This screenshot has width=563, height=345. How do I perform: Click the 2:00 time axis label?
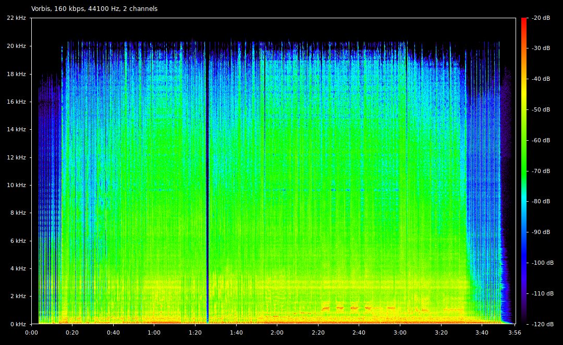[277, 332]
